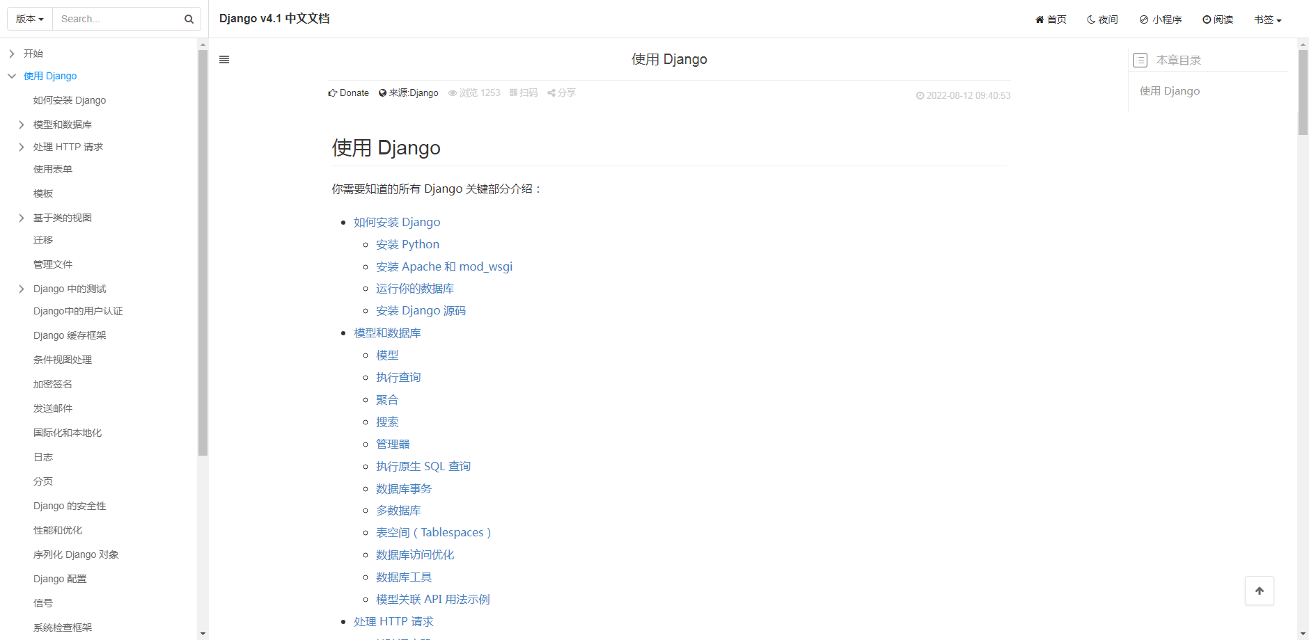Screen dimensions: 1309x640
Task: Toggle sidebar with hamburger menu icon
Action: (x=224, y=60)
